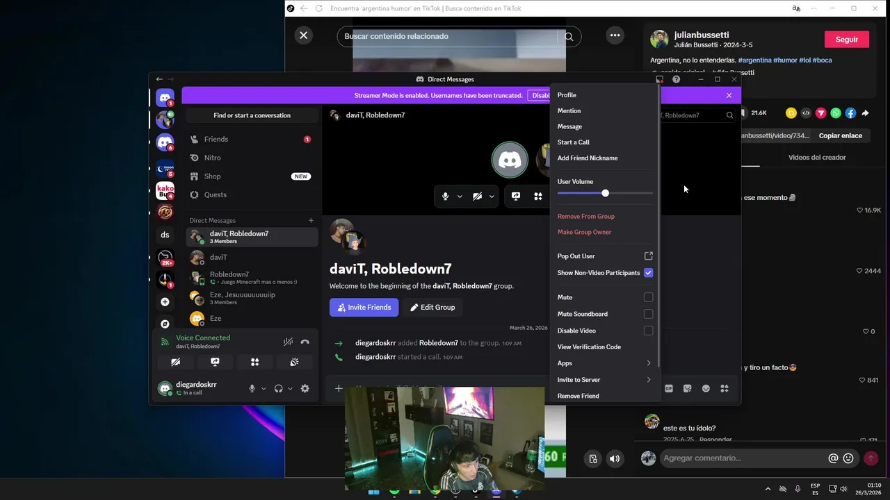
Task: Click Seguir button on TikTok
Action: tap(846, 40)
